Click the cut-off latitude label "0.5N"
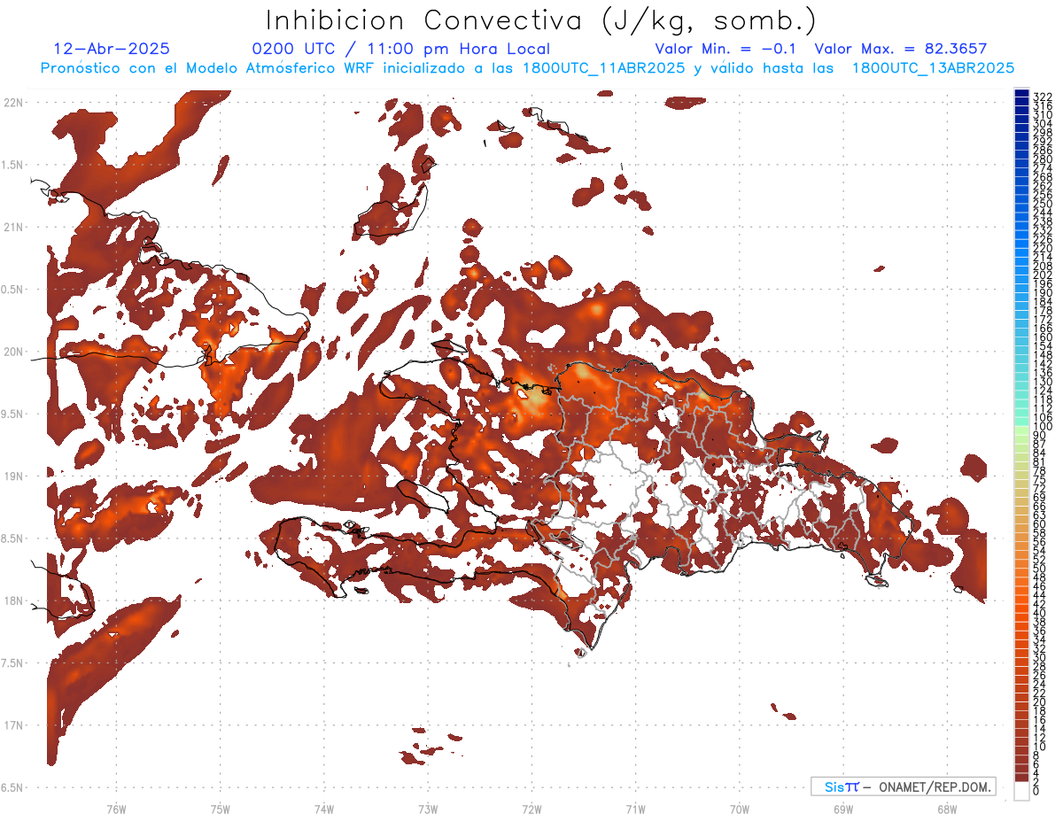The width and height of the screenshot is (1063, 821). coord(13,290)
